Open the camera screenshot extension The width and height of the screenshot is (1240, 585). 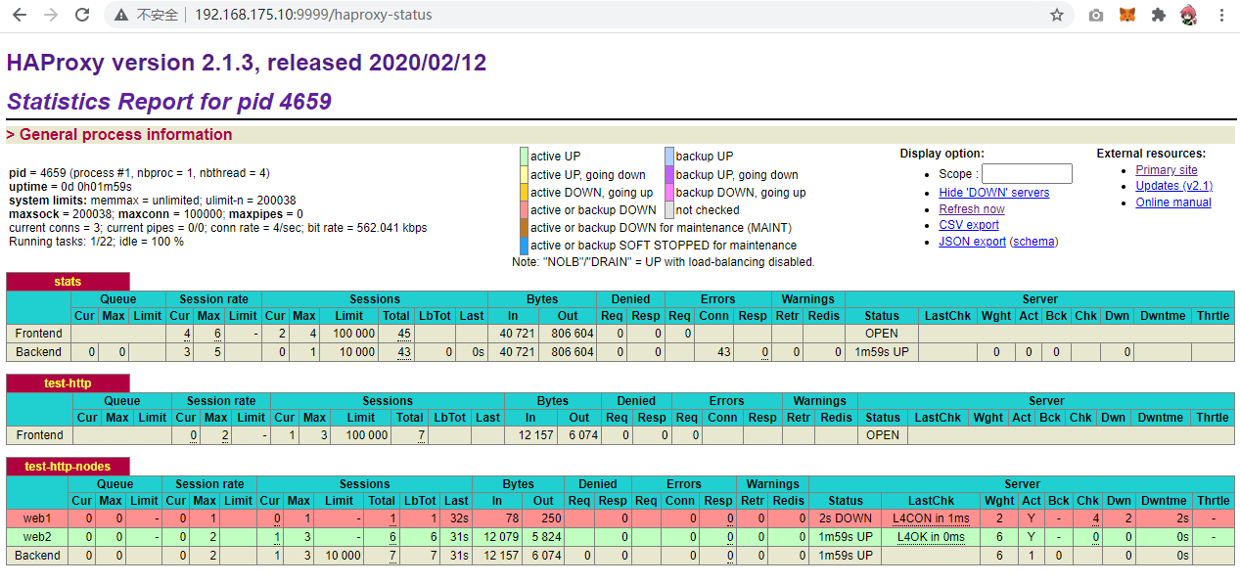(x=1096, y=16)
